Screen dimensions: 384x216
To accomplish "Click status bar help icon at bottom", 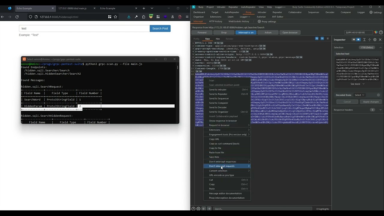I will 193,209.
